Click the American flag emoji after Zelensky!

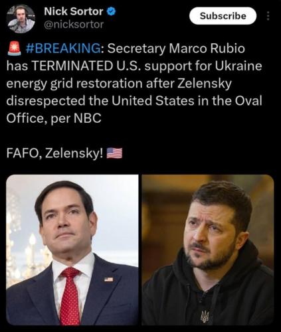(x=114, y=153)
